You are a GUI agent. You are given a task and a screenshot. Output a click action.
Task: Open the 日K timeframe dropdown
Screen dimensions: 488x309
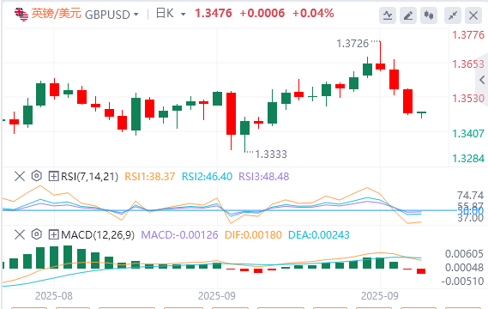[x=171, y=14]
